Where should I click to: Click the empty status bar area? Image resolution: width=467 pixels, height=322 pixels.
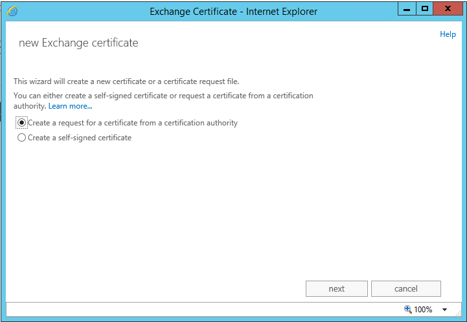[x=194, y=309]
